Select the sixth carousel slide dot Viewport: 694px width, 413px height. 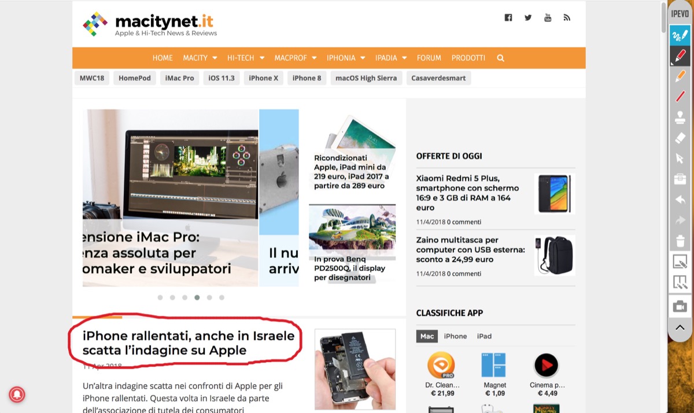(x=222, y=297)
